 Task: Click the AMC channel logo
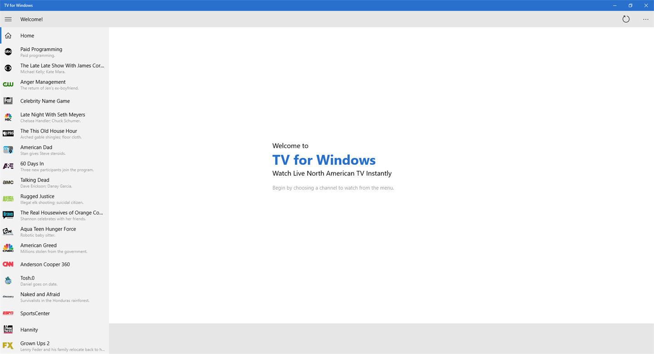[x=8, y=182]
